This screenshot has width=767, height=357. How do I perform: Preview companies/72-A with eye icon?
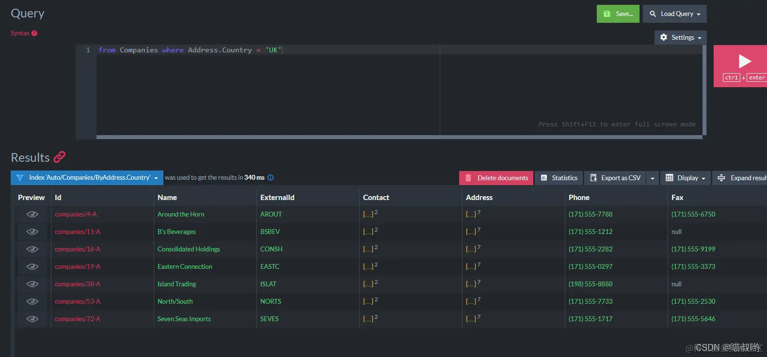point(32,319)
